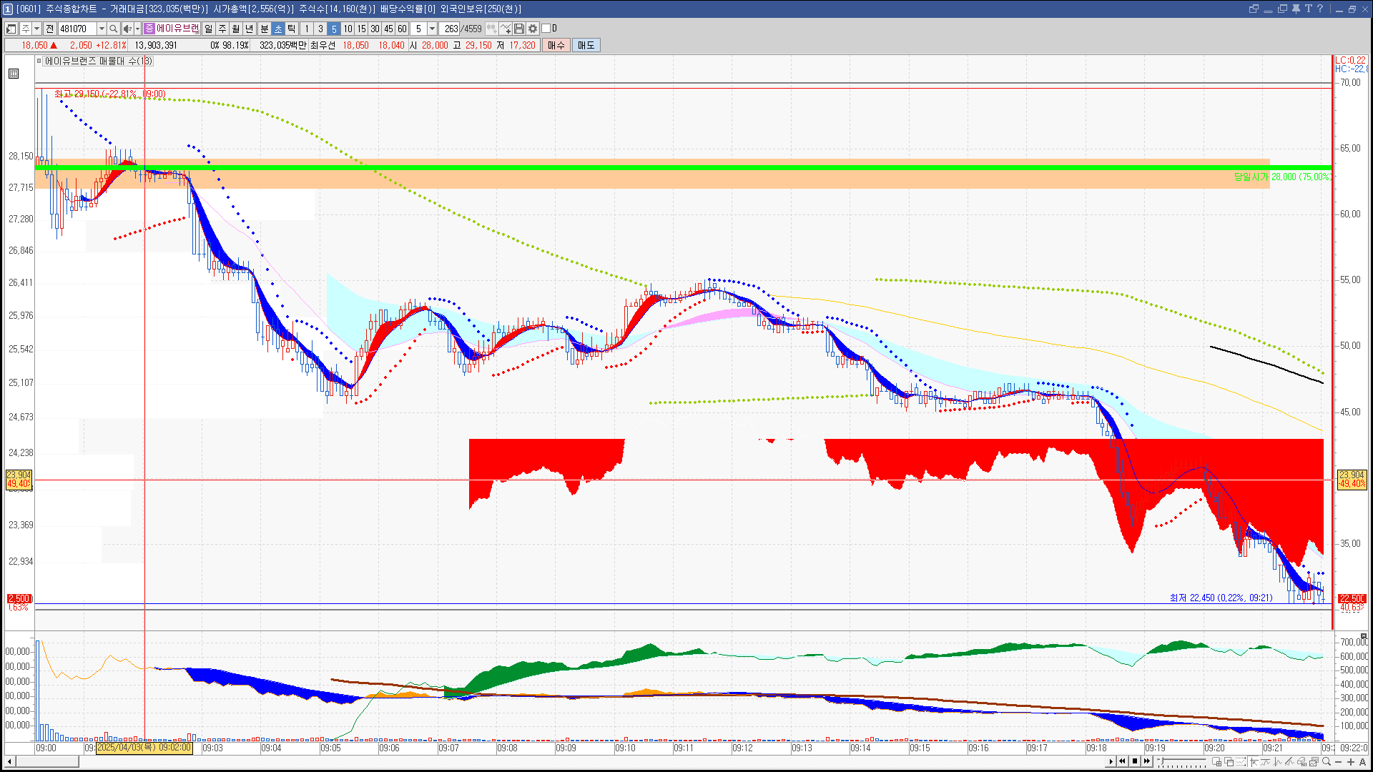Click the zoom in plus icon
This screenshot has width=1373, height=772.
click(x=1350, y=762)
